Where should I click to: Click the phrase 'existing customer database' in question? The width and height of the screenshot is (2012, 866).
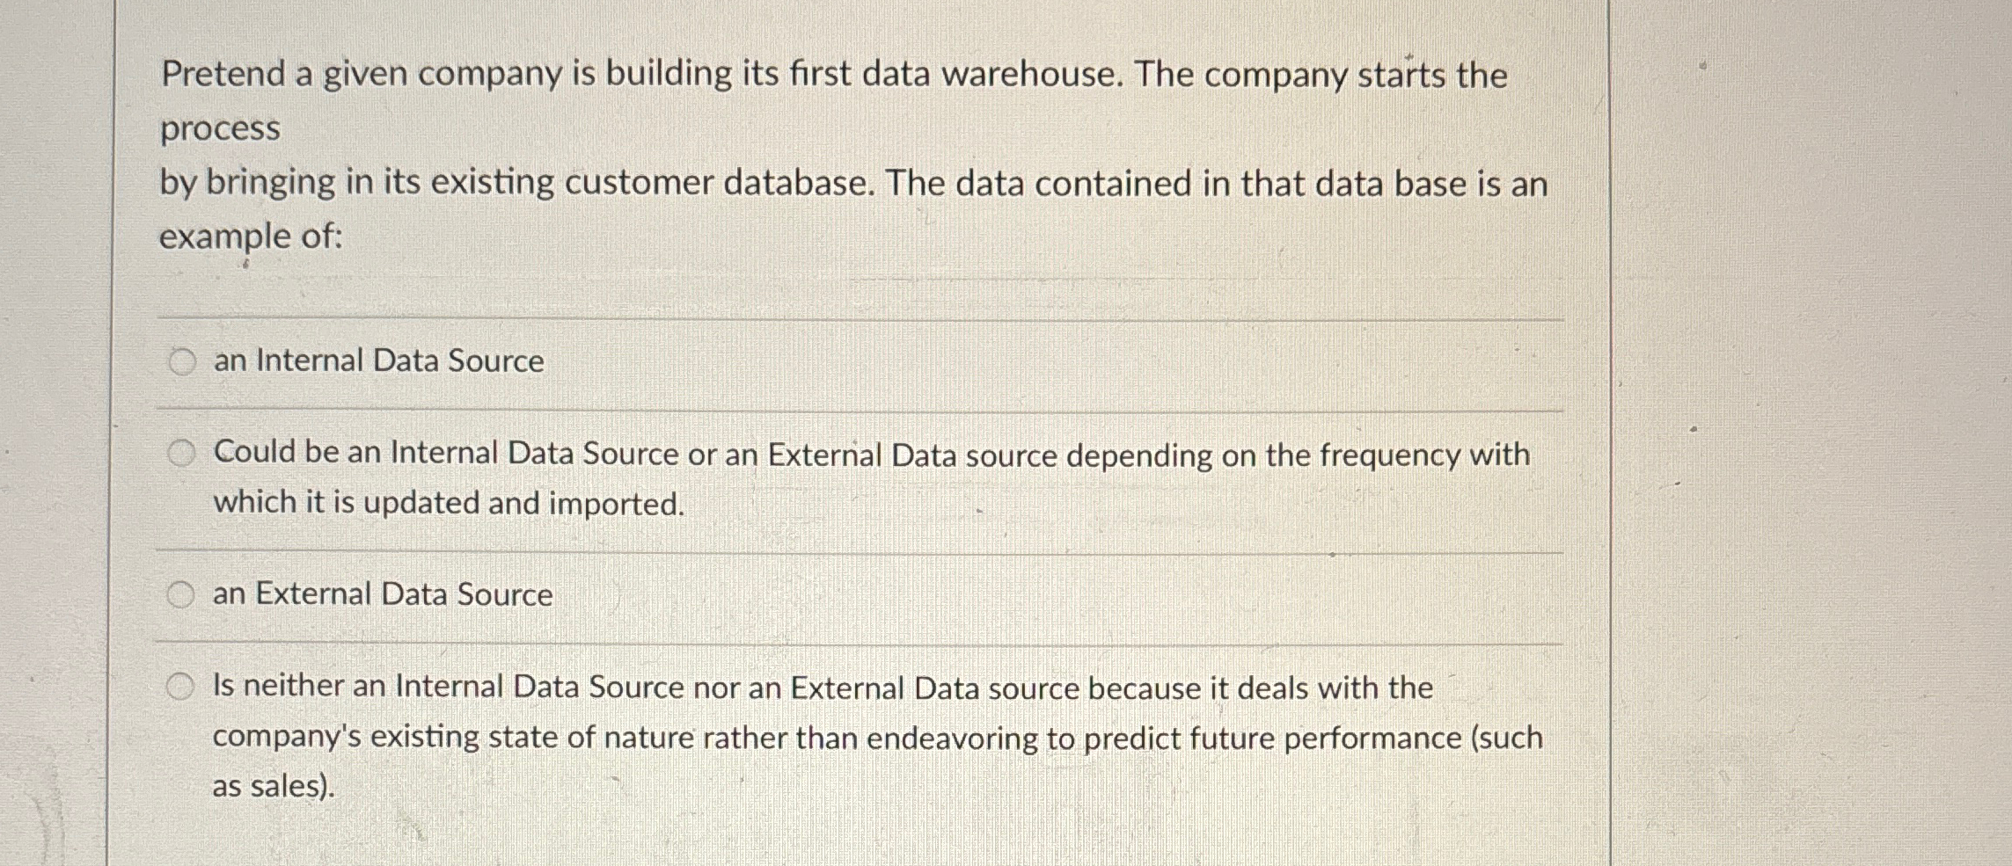point(581,184)
